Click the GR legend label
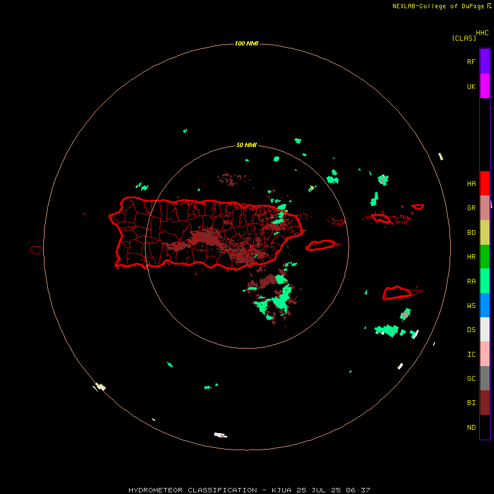Screen dimensions: 494x494 [x=471, y=208]
